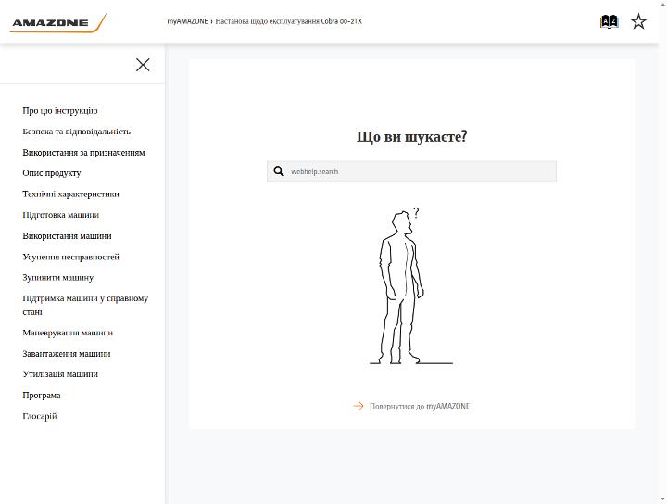Click the thinking man illustration
The height and width of the screenshot is (504, 667).
[x=411, y=285]
